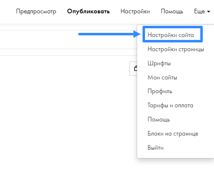Image resolution: width=214 pixels, height=188 pixels.
Task: Click the caret arrow next to Еще
Action: click(209, 12)
